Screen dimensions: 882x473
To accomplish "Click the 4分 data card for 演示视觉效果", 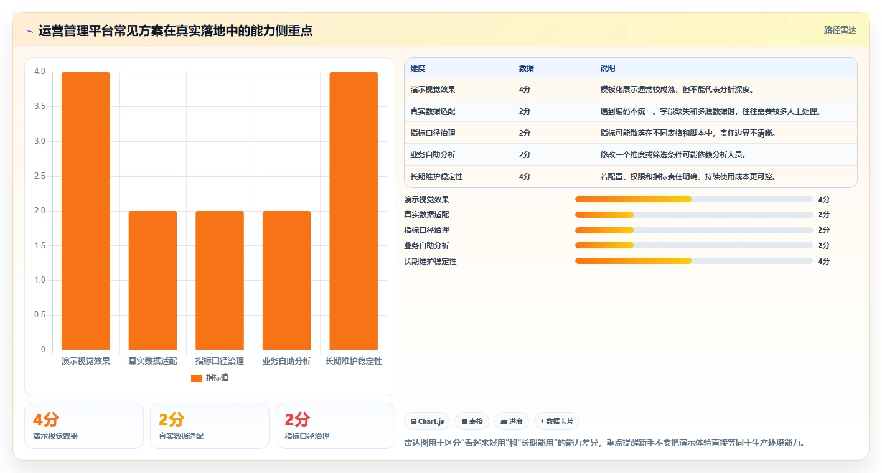I will point(84,426).
